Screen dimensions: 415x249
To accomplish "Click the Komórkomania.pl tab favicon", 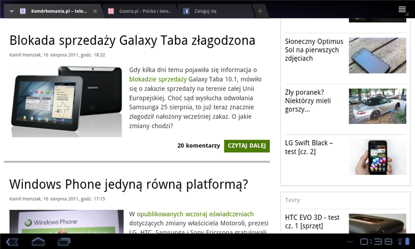I will coord(23,11).
